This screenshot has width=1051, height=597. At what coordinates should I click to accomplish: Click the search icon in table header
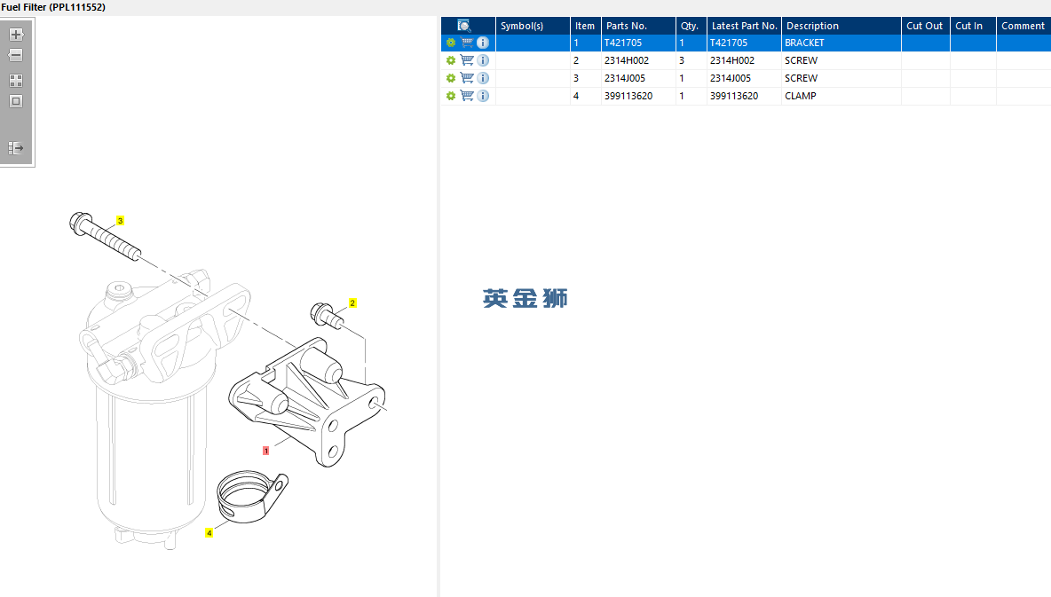click(x=464, y=26)
